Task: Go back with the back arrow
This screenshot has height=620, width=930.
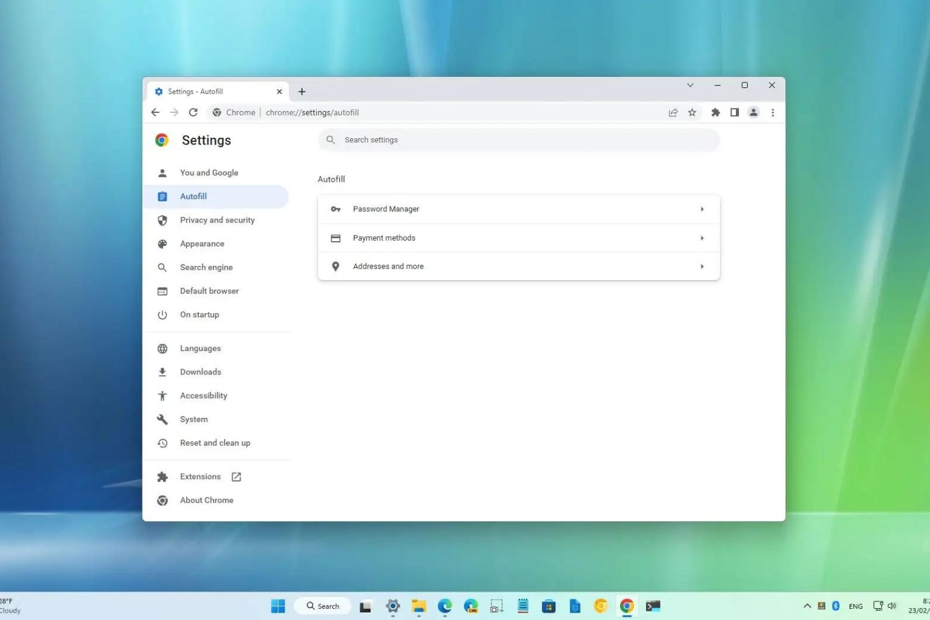Action: [155, 112]
